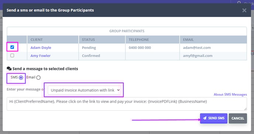Click the paper plane icon on Send SMS
254x134 pixels.
click(205, 118)
